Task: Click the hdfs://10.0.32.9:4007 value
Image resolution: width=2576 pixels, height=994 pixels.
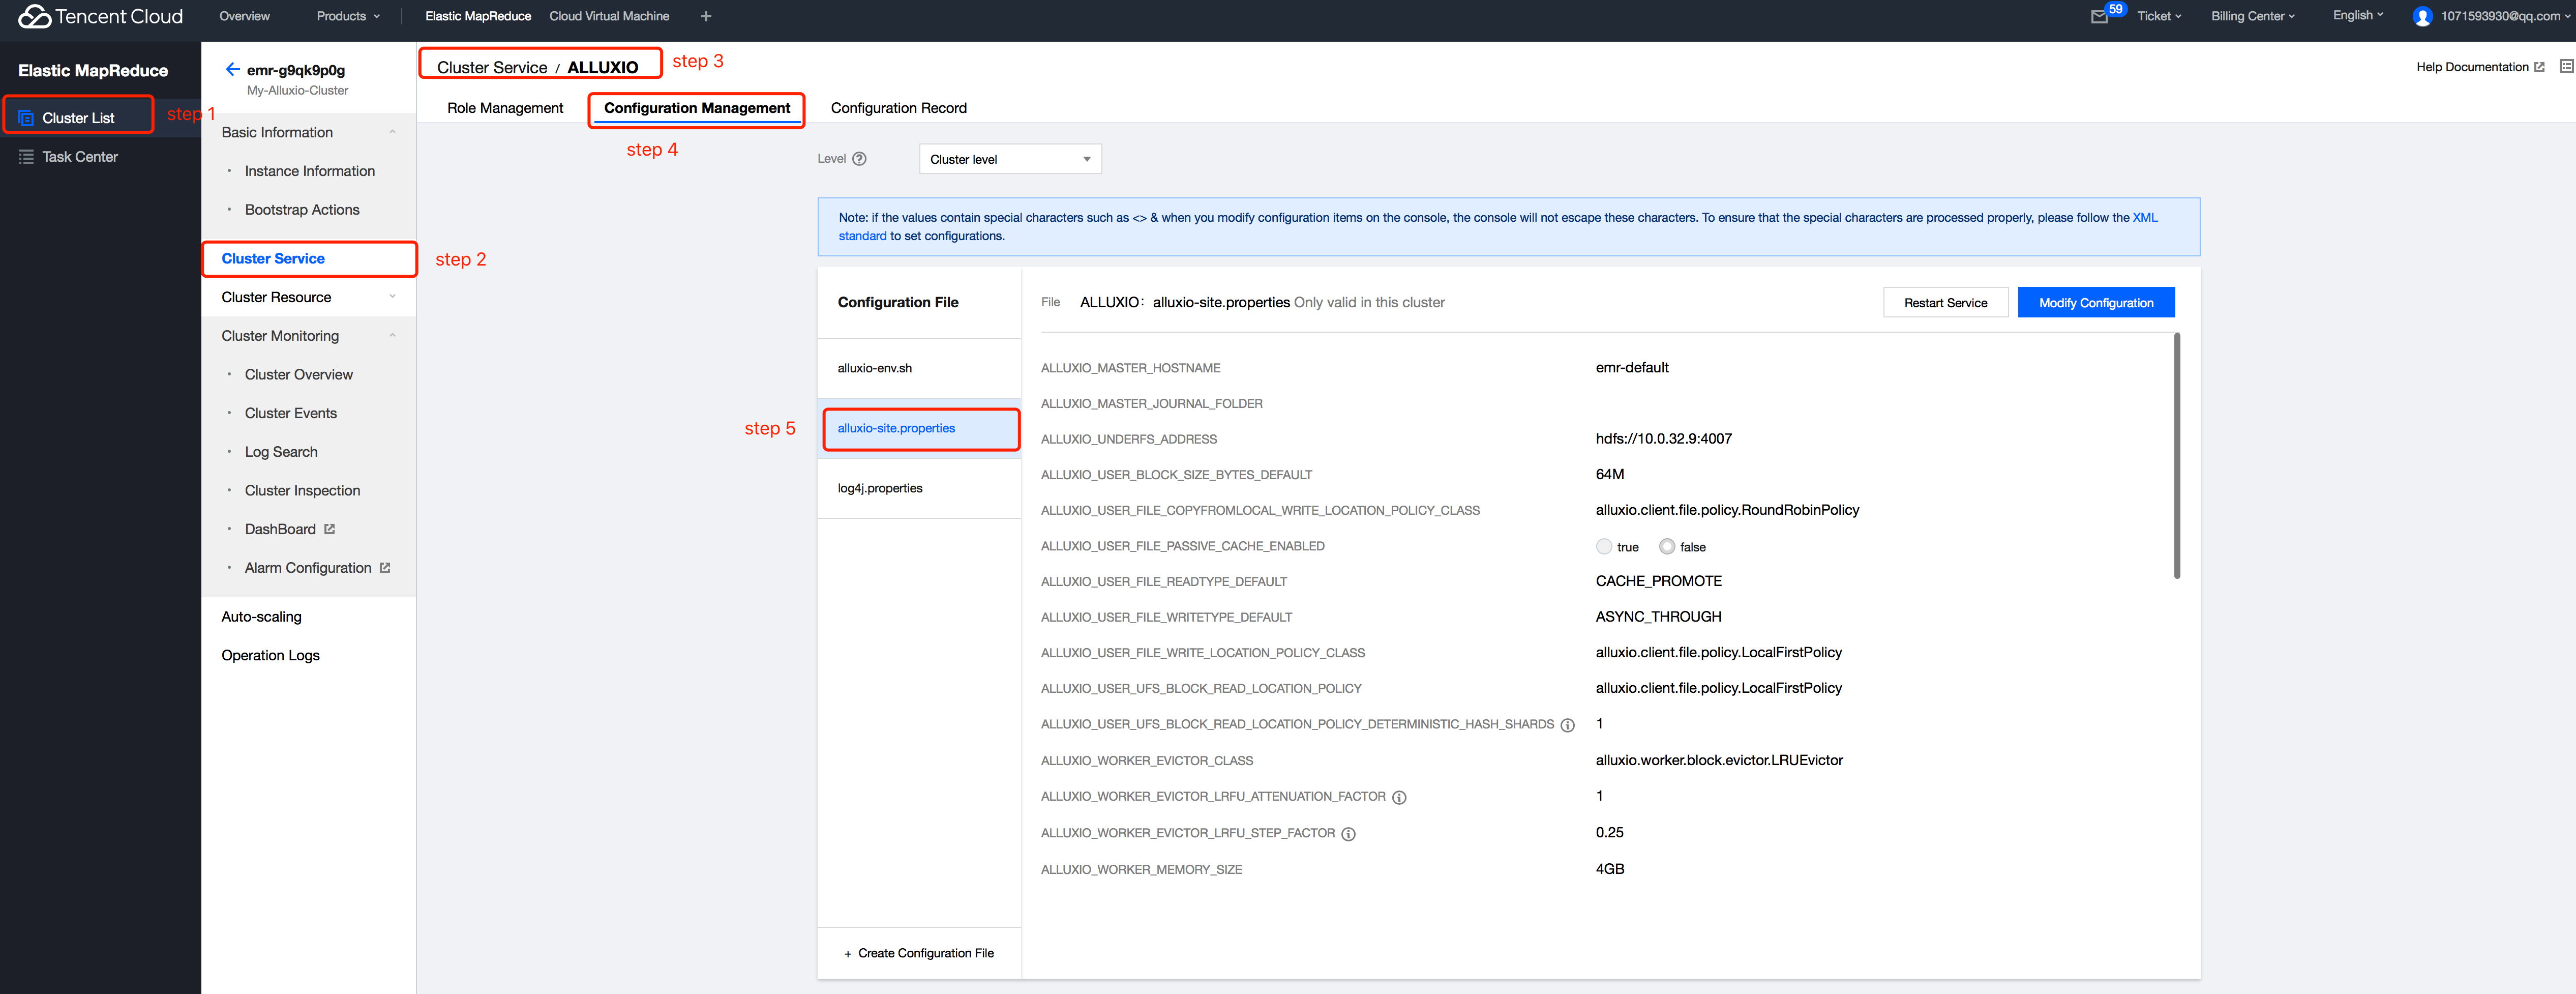Action: tap(1664, 439)
